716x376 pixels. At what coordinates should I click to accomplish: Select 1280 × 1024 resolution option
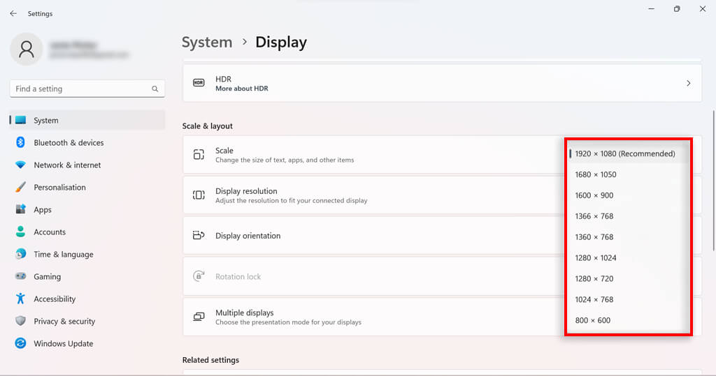[x=596, y=258]
